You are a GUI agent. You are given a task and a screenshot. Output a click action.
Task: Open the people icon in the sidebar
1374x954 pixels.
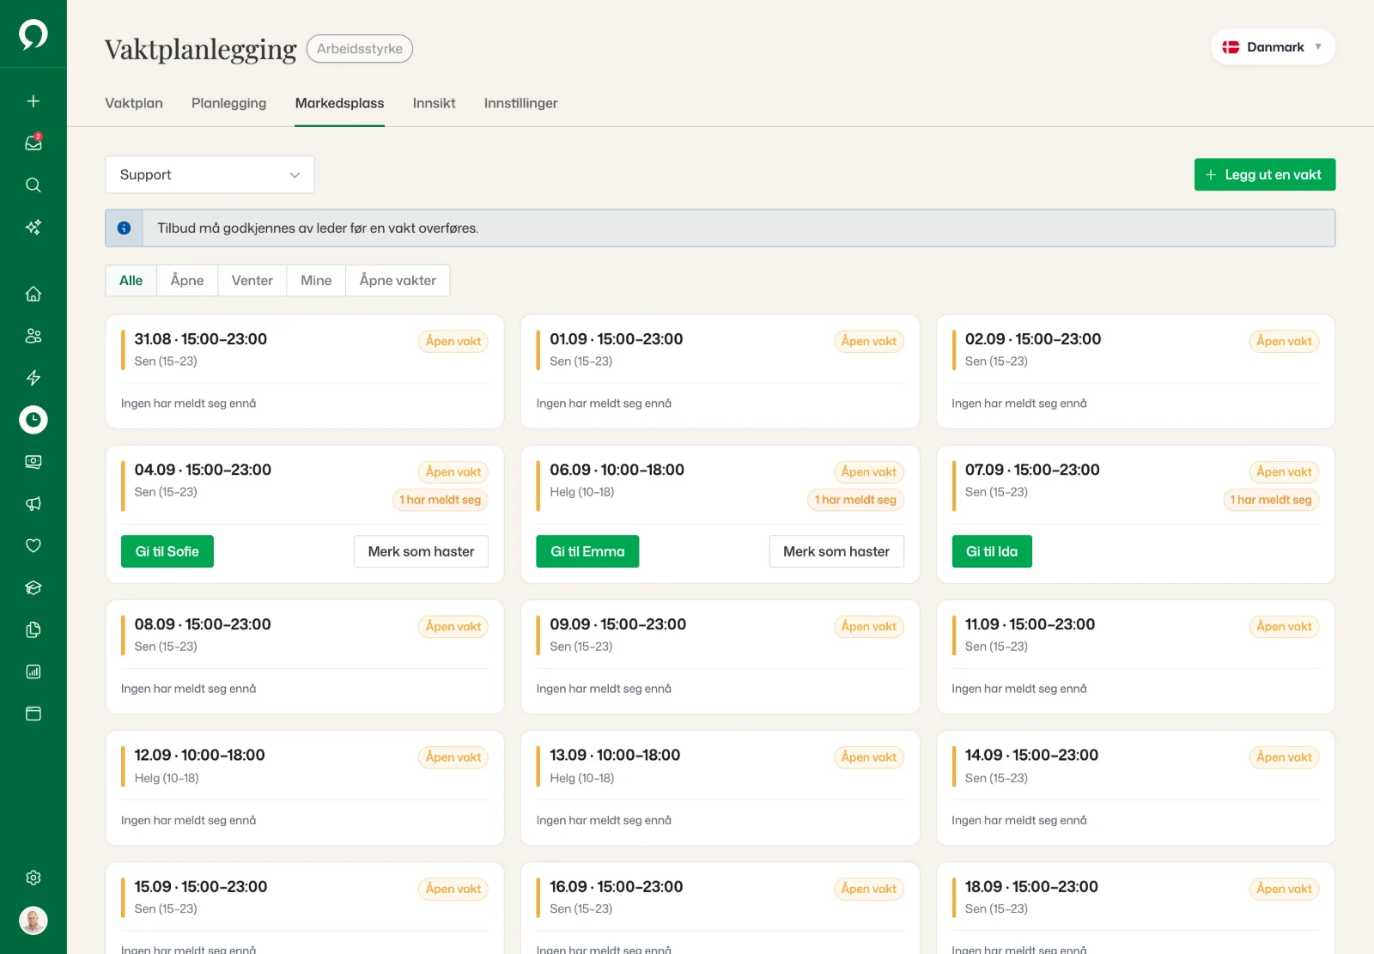(33, 336)
